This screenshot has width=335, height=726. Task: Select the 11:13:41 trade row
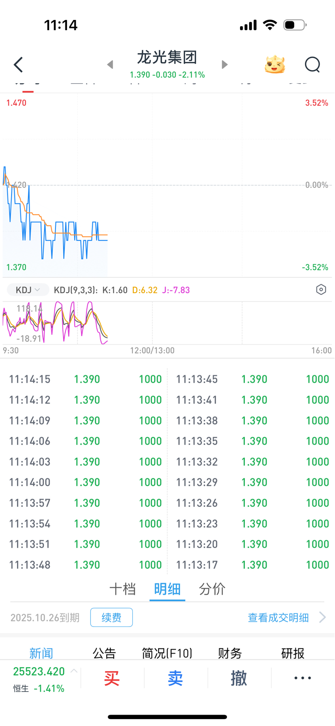coord(252,400)
